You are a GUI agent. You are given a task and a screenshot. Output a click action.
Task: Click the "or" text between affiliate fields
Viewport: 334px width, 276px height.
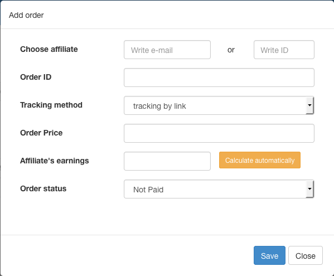(x=231, y=50)
